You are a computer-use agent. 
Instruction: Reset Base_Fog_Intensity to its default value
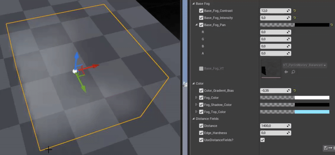tap(295, 18)
